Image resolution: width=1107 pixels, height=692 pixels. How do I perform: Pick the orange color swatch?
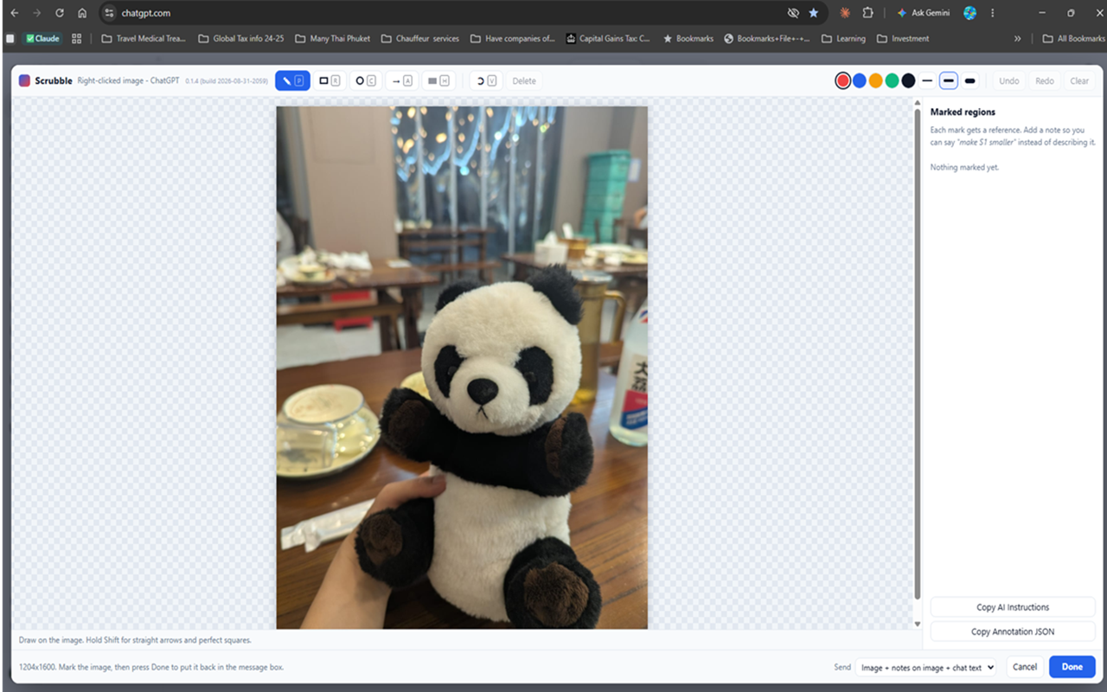point(875,80)
